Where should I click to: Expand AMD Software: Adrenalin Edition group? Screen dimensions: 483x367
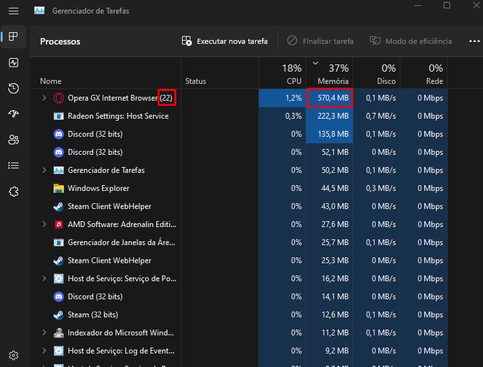[x=44, y=224]
